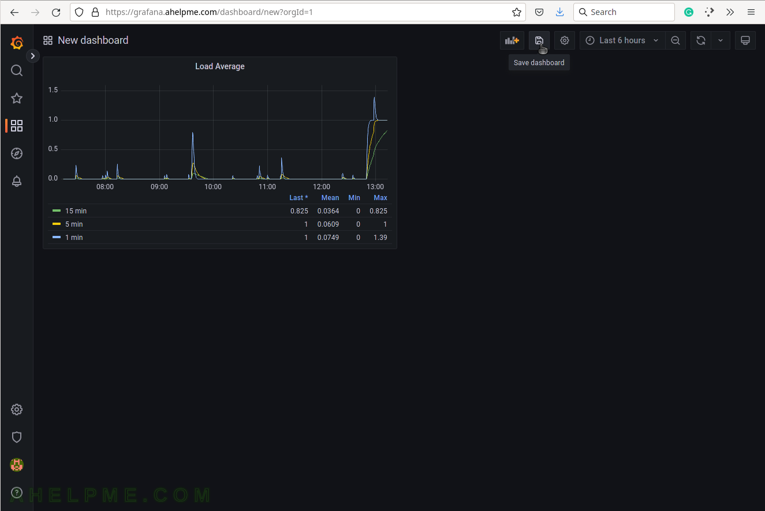Open the more tools double-chevron overflow
765x511 pixels.
point(730,12)
